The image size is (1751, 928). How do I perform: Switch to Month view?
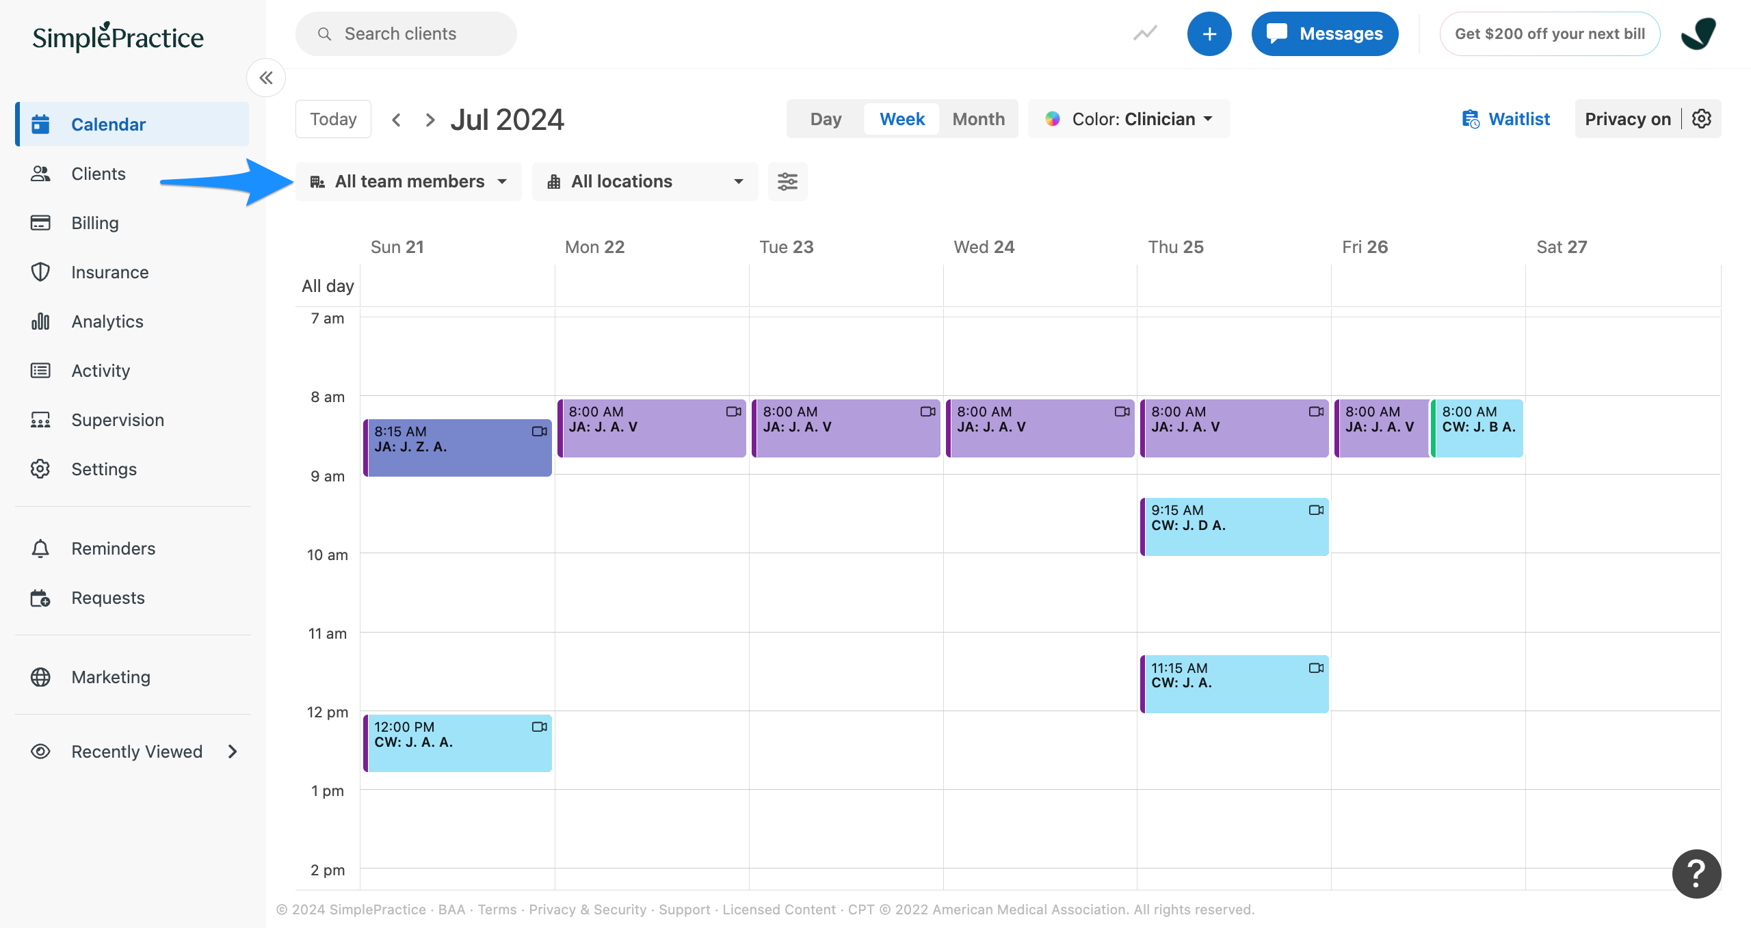pyautogui.click(x=978, y=119)
